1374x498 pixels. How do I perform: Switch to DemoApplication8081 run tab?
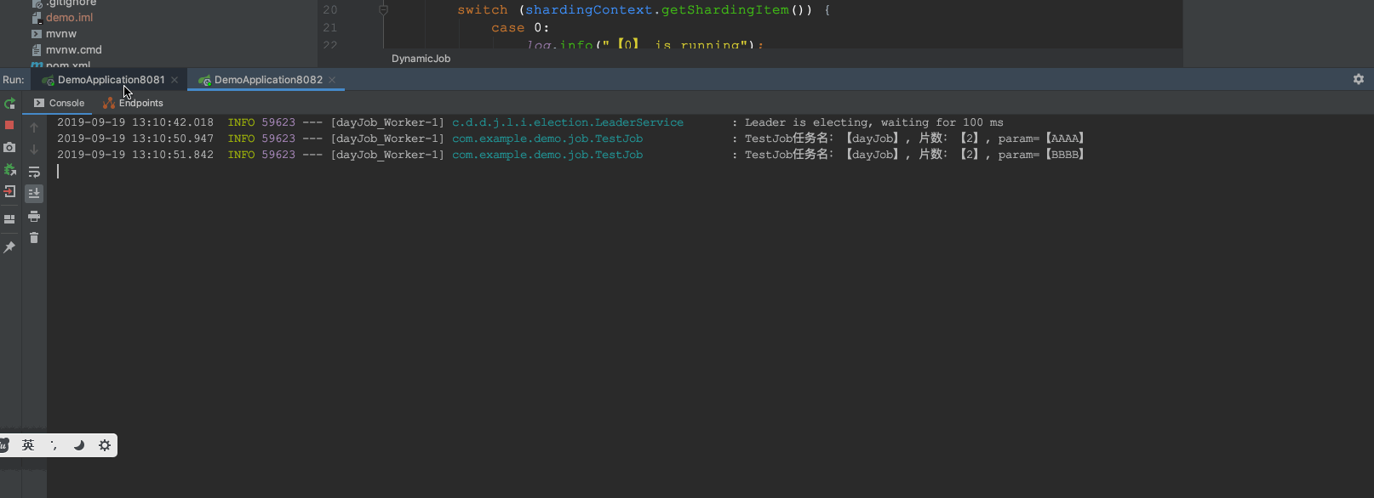(111, 80)
